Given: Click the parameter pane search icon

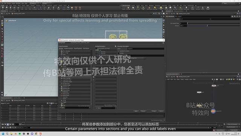Looking at the screenshot, I should pyautogui.click(x=235, y=16).
